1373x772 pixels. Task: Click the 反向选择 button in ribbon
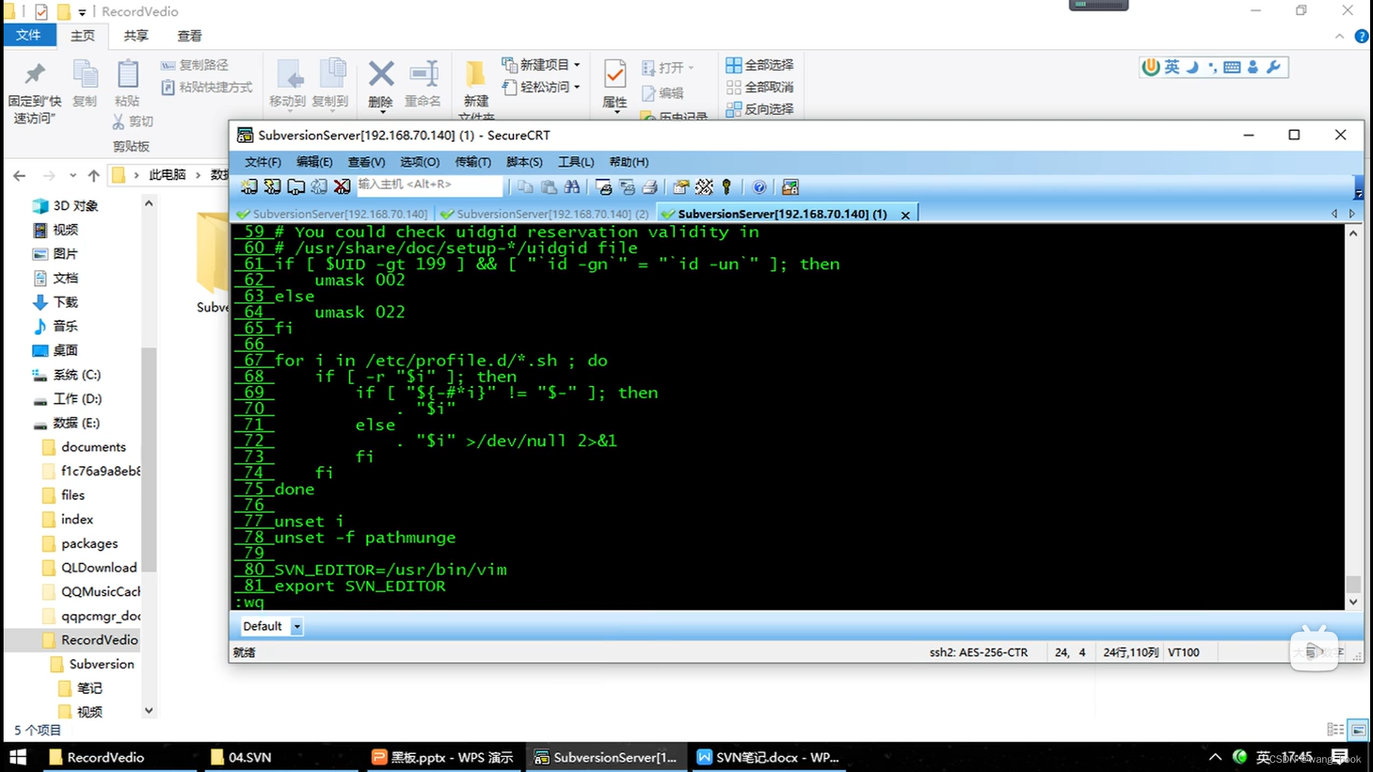tap(759, 109)
